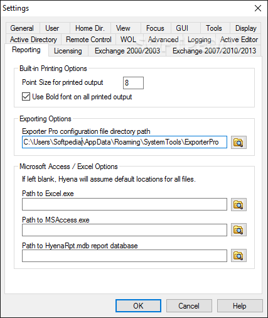Close the Settings window
The height and width of the screenshot is (318, 268).
pos(258,8)
